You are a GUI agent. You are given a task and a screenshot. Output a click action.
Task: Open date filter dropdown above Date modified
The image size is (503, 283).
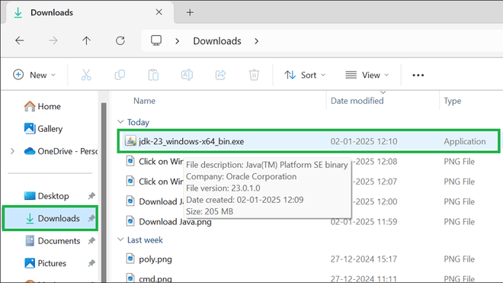(x=383, y=92)
